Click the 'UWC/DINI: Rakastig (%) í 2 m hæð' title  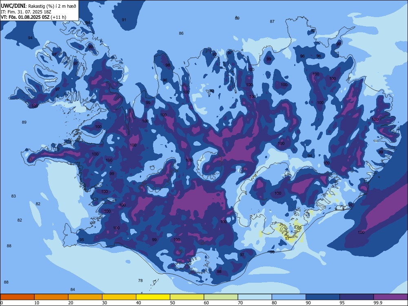[x=38, y=6]
